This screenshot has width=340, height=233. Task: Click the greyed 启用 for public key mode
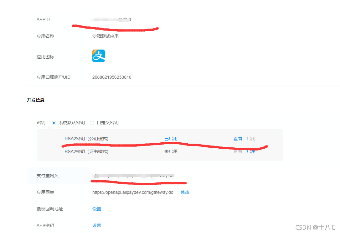(251, 139)
